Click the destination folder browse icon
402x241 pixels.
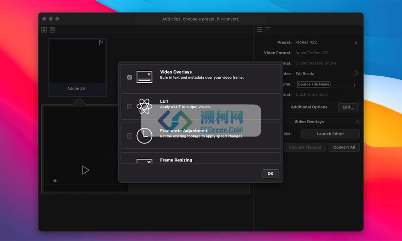pos(356,73)
